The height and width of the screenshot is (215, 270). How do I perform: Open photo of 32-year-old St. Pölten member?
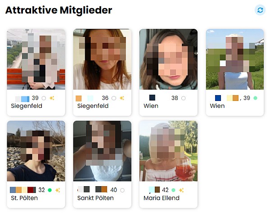point(36,151)
